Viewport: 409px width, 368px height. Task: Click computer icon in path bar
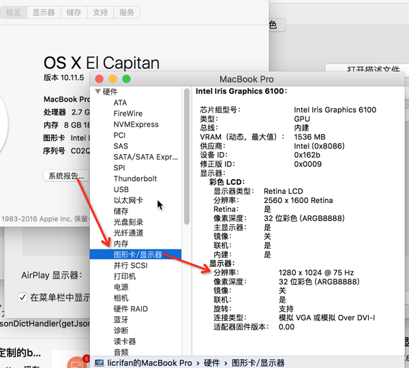click(99, 363)
